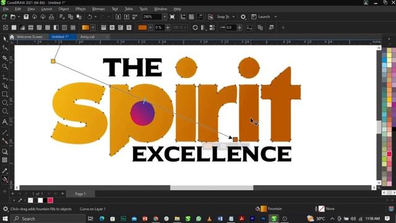Choose the Polygon tool
The image size is (396, 223).
point(4,111)
